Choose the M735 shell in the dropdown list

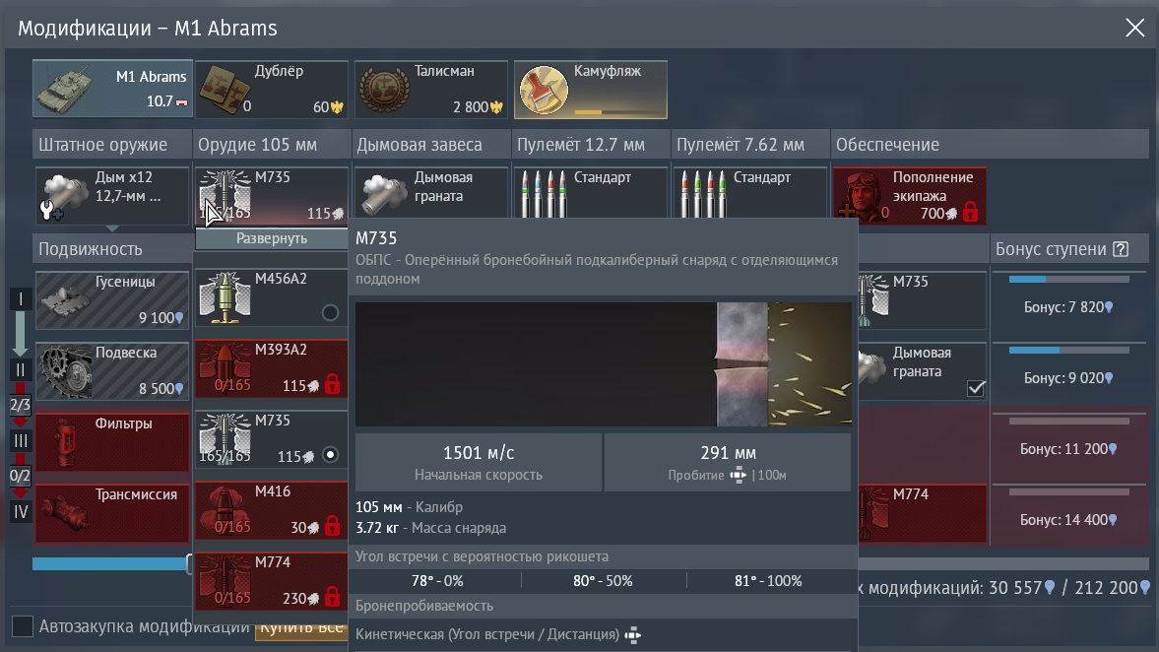[x=271, y=439]
